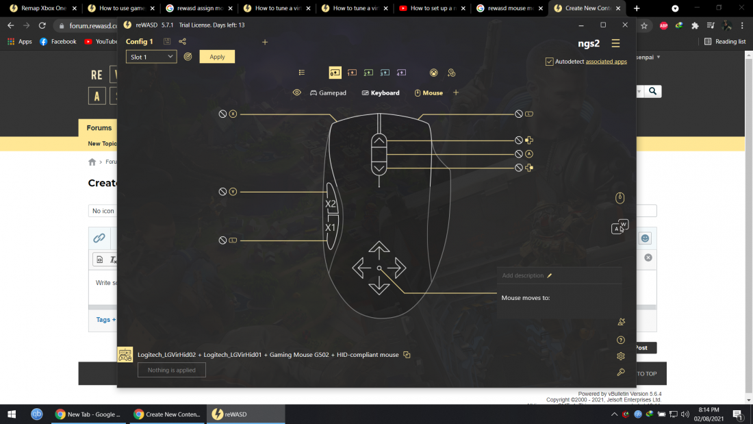Toggle the eye icon to show or hide mappings

(297, 92)
